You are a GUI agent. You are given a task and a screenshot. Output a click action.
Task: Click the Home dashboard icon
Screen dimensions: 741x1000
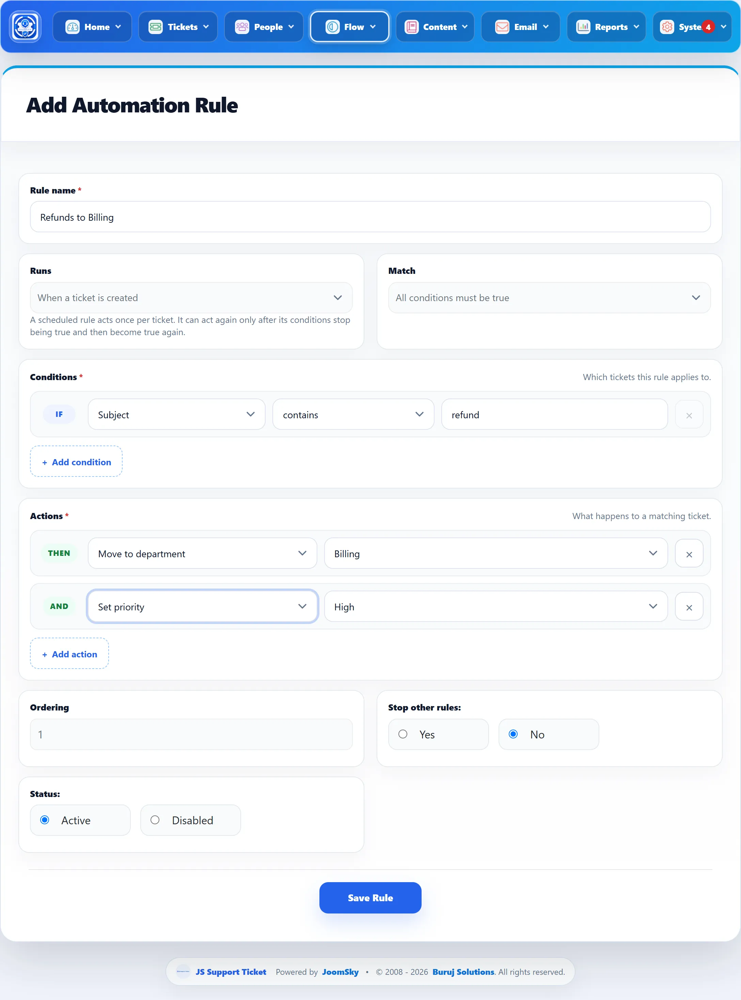73,27
